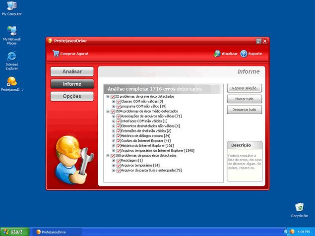Click the Atualizar update icon

coord(217,54)
